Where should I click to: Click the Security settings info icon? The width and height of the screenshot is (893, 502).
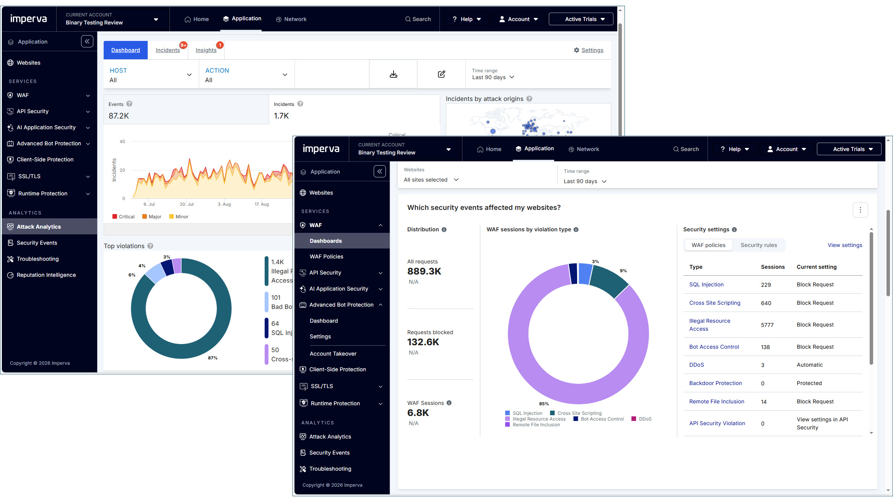734,229
